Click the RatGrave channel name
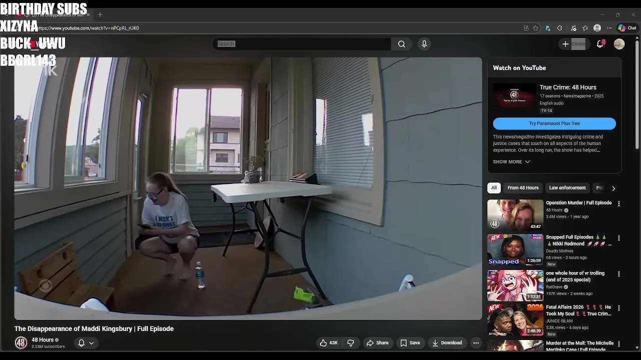Screen dimensions: 641x360 [x=554, y=287]
